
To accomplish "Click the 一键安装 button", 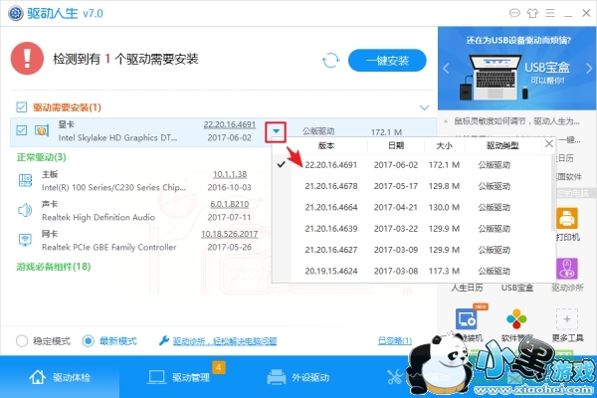I will (x=387, y=60).
